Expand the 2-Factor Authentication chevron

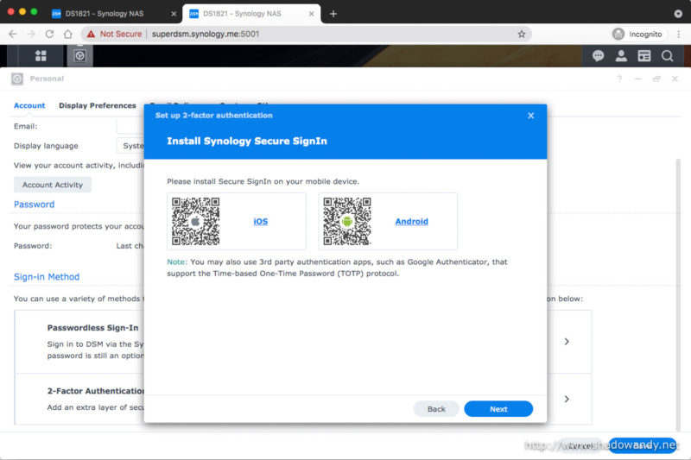pos(567,399)
